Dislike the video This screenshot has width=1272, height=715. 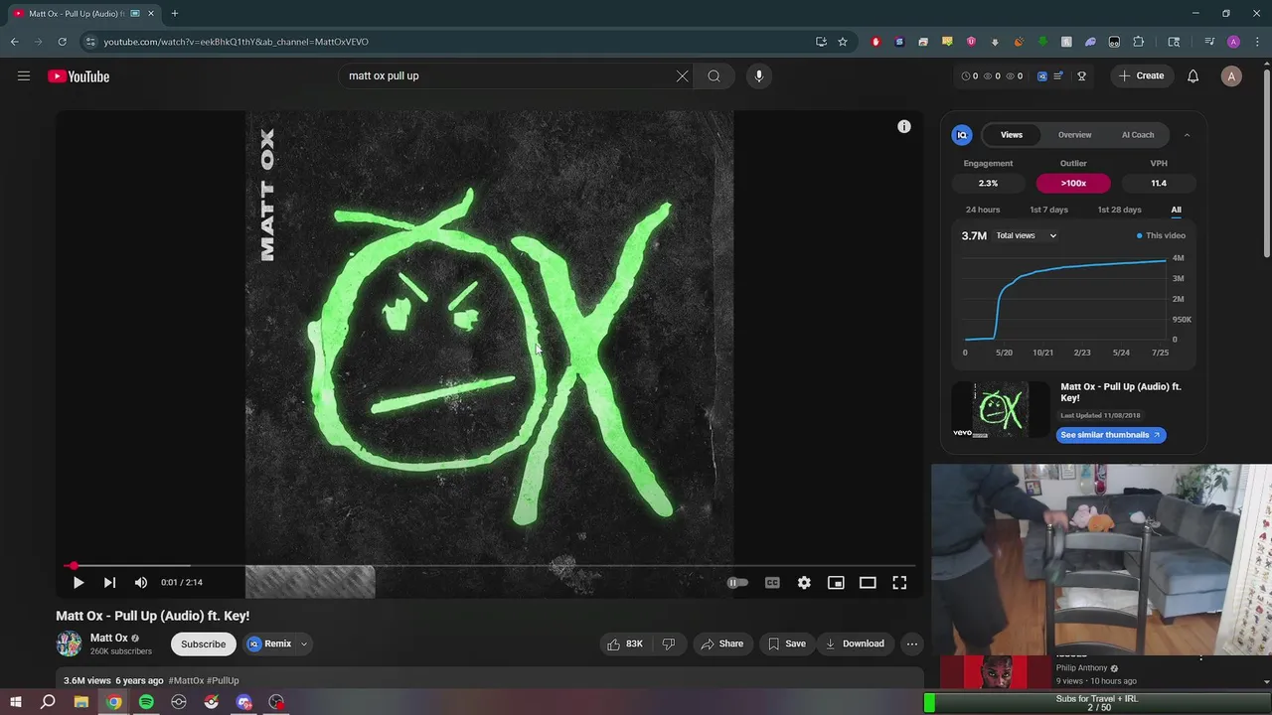coord(669,644)
